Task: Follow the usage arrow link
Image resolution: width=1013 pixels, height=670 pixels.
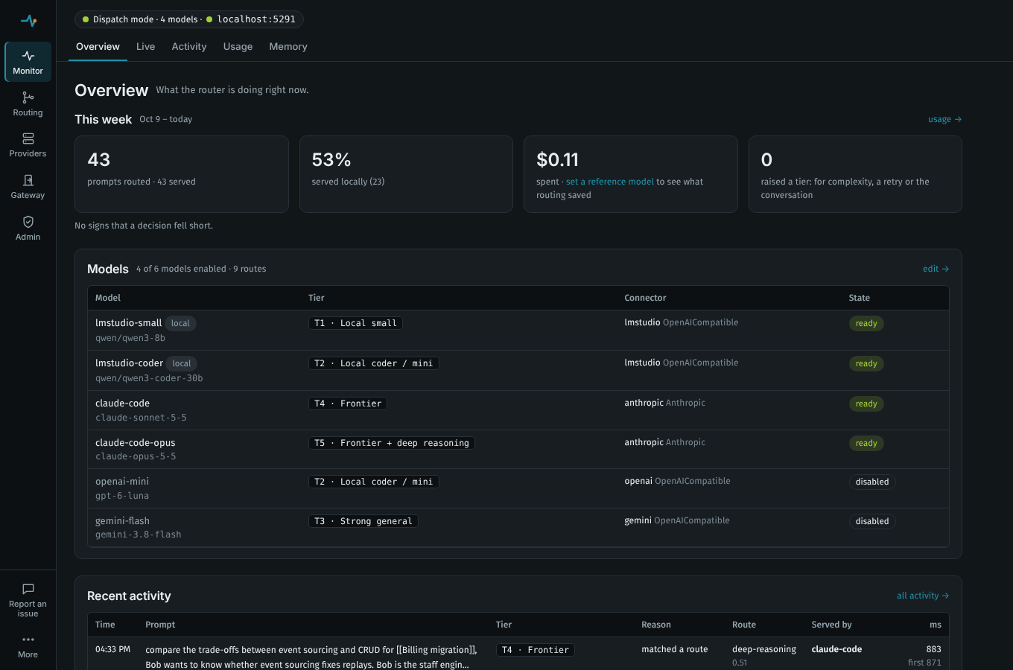Action: (x=944, y=119)
